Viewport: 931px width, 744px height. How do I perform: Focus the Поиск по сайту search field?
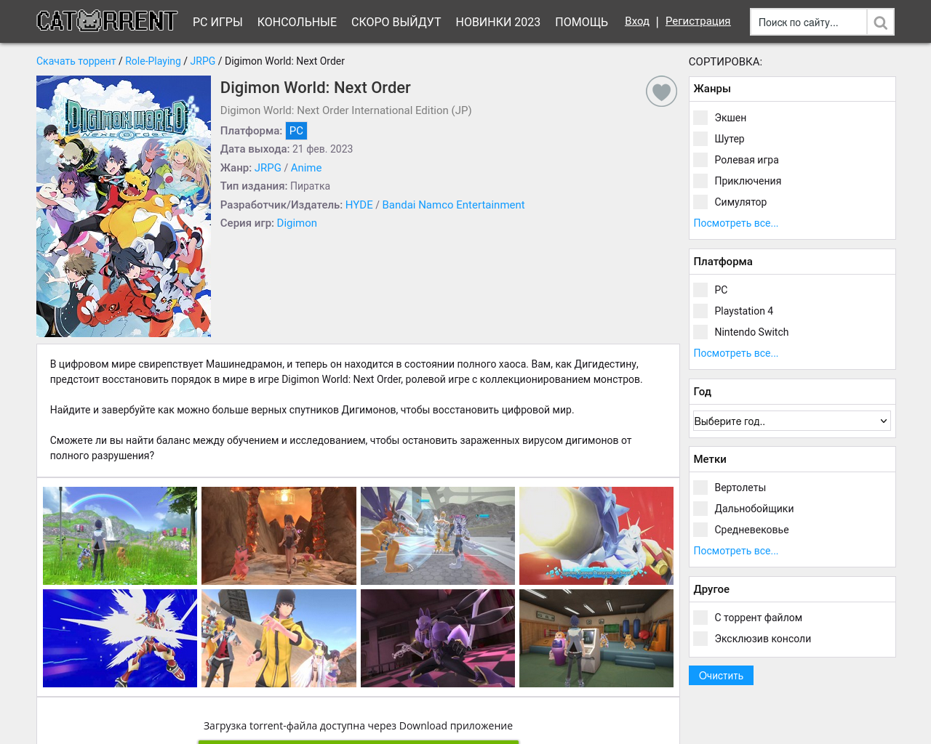click(809, 23)
